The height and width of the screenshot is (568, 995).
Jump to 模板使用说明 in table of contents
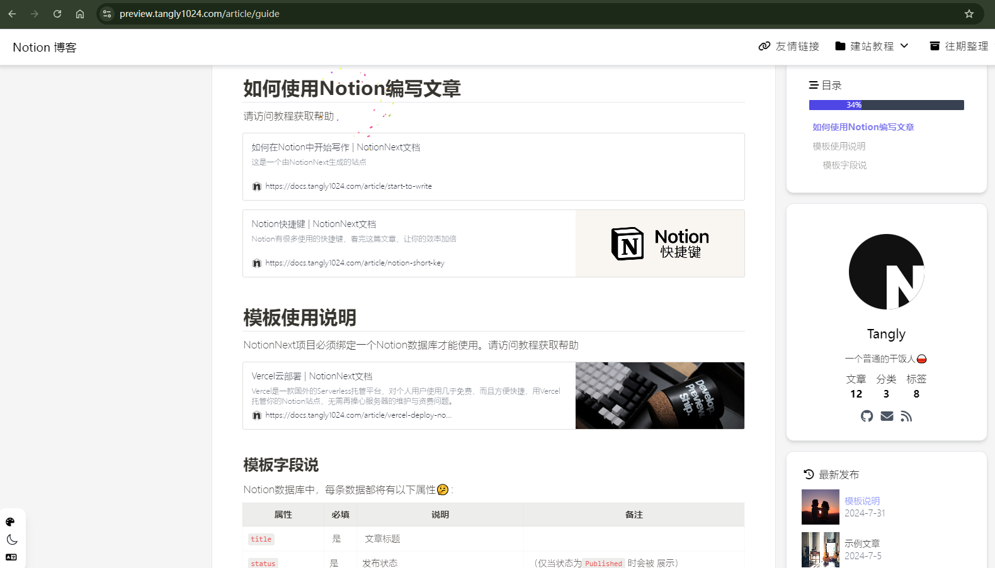click(839, 146)
